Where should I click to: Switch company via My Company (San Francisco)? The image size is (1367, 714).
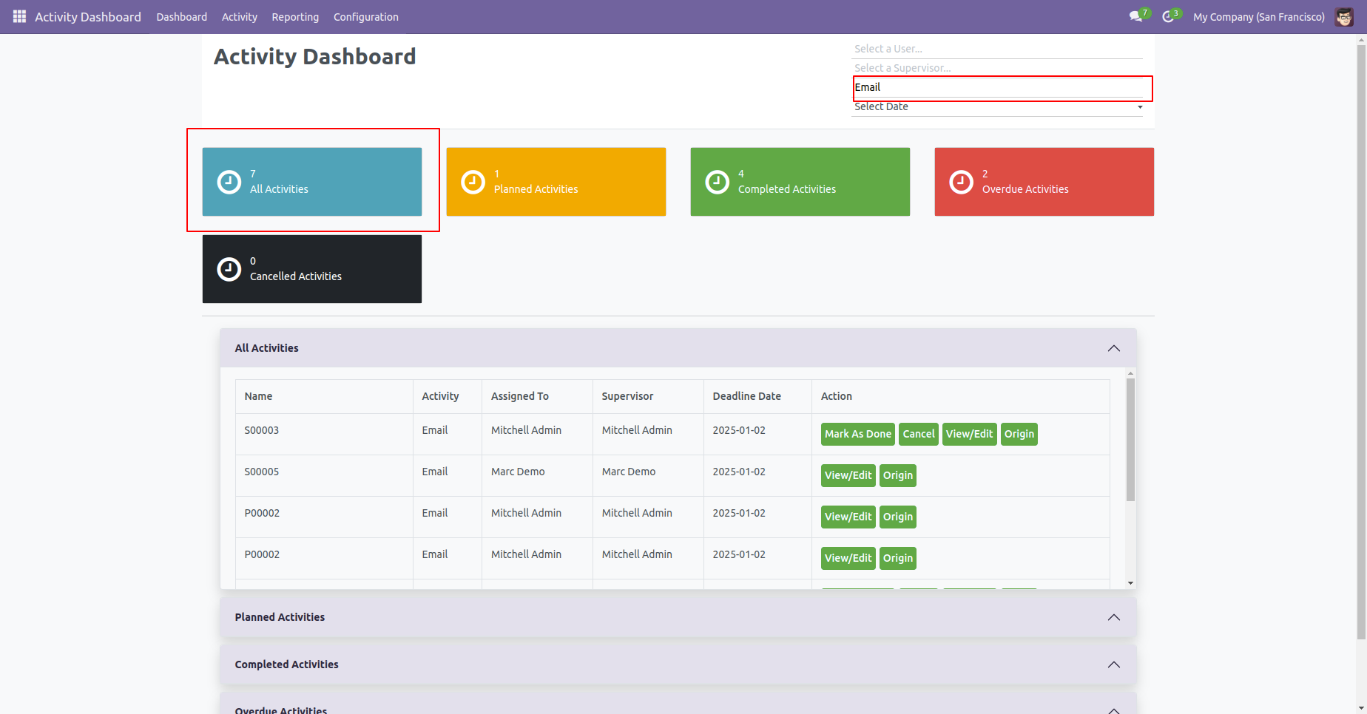(1258, 17)
